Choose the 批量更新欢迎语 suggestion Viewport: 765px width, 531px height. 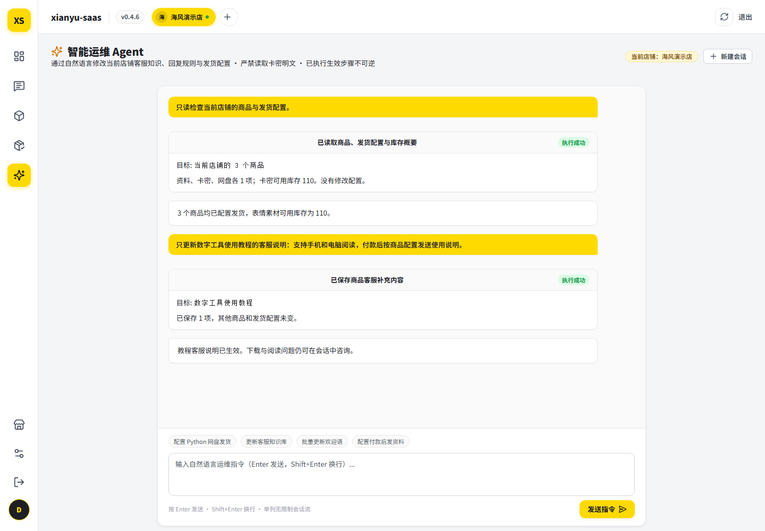point(322,442)
